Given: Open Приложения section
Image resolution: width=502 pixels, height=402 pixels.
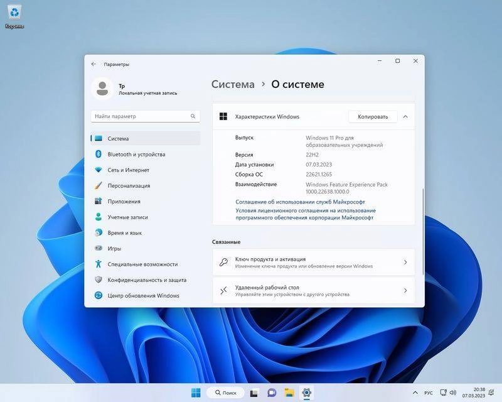Looking at the screenshot, I should click(146, 202).
